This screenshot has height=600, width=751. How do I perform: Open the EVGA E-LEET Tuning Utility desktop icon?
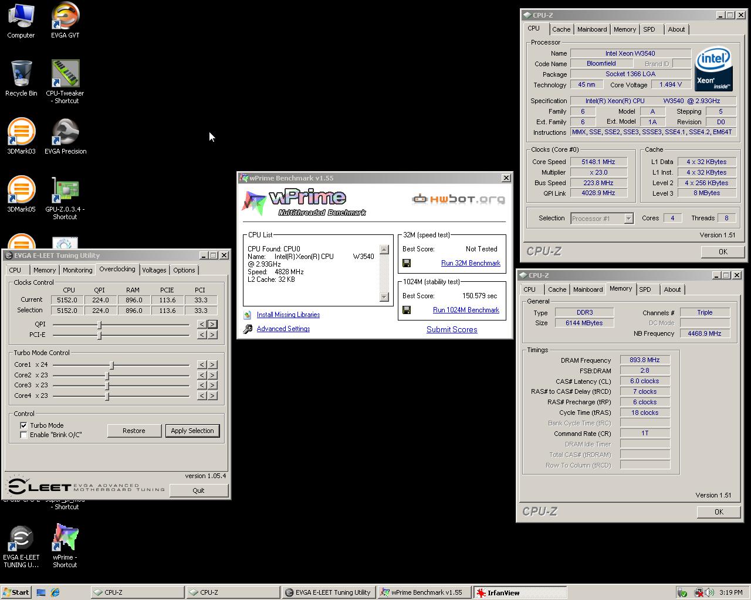point(21,547)
